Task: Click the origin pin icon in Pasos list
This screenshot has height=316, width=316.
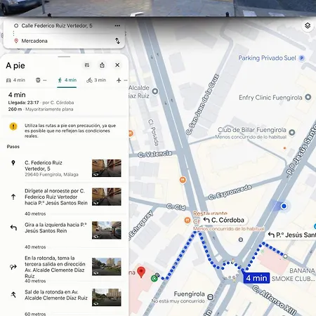Action: click(x=13, y=163)
